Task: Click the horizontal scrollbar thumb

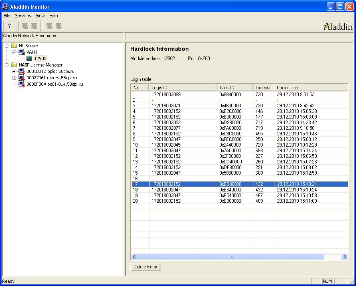Action: point(231,256)
